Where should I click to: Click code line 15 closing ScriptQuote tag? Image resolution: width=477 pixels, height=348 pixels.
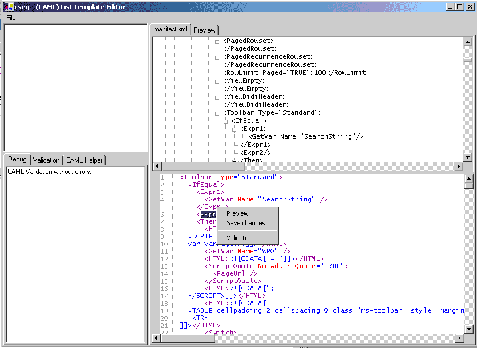[x=233, y=281]
